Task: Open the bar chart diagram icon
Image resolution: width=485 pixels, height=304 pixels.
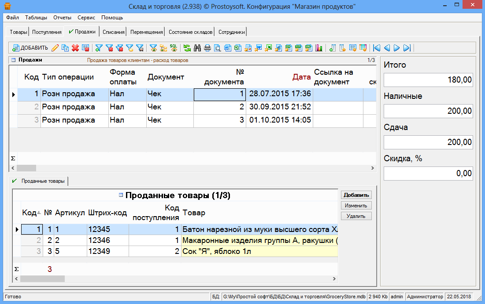Action: click(319, 48)
